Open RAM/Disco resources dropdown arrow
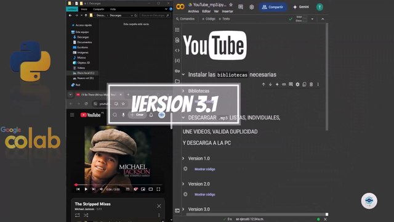The width and height of the screenshot is (394, 222). pyautogui.click(x=312, y=19)
